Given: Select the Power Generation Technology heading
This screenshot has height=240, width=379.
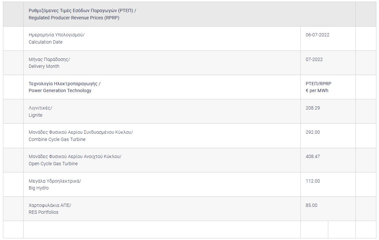Looking at the screenshot, I should pyautogui.click(x=65, y=87).
